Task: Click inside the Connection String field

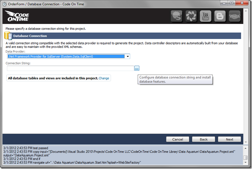Action: (70, 68)
